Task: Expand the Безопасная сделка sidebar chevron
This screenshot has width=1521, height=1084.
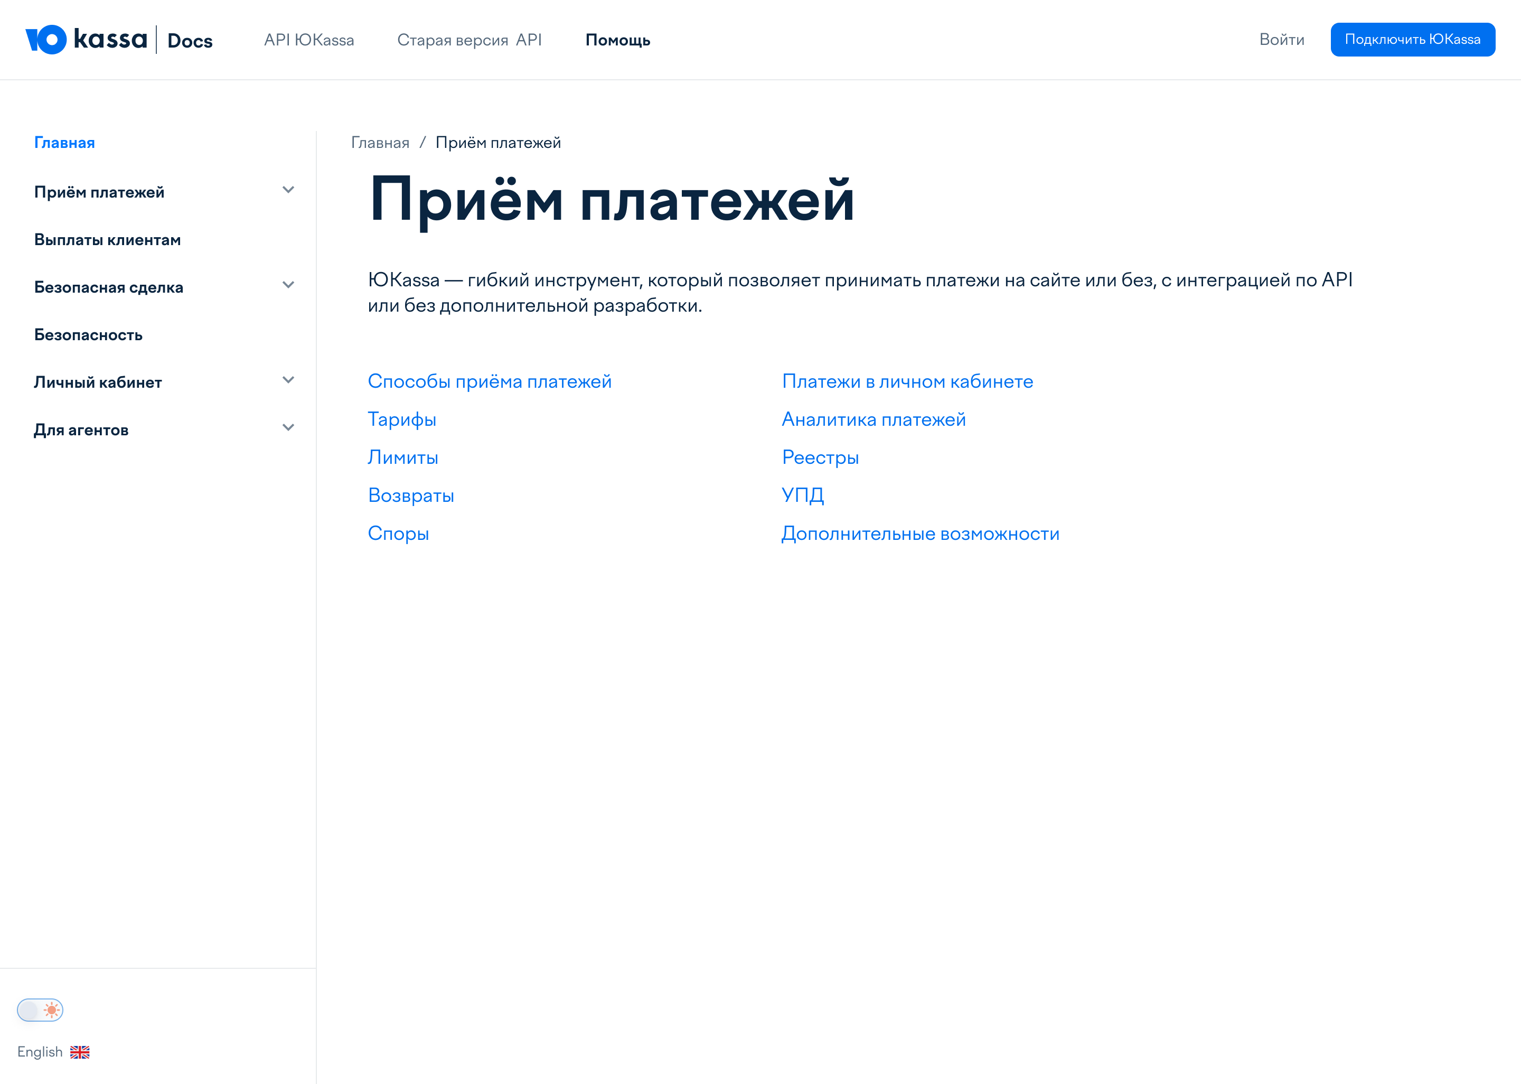Action: click(288, 285)
